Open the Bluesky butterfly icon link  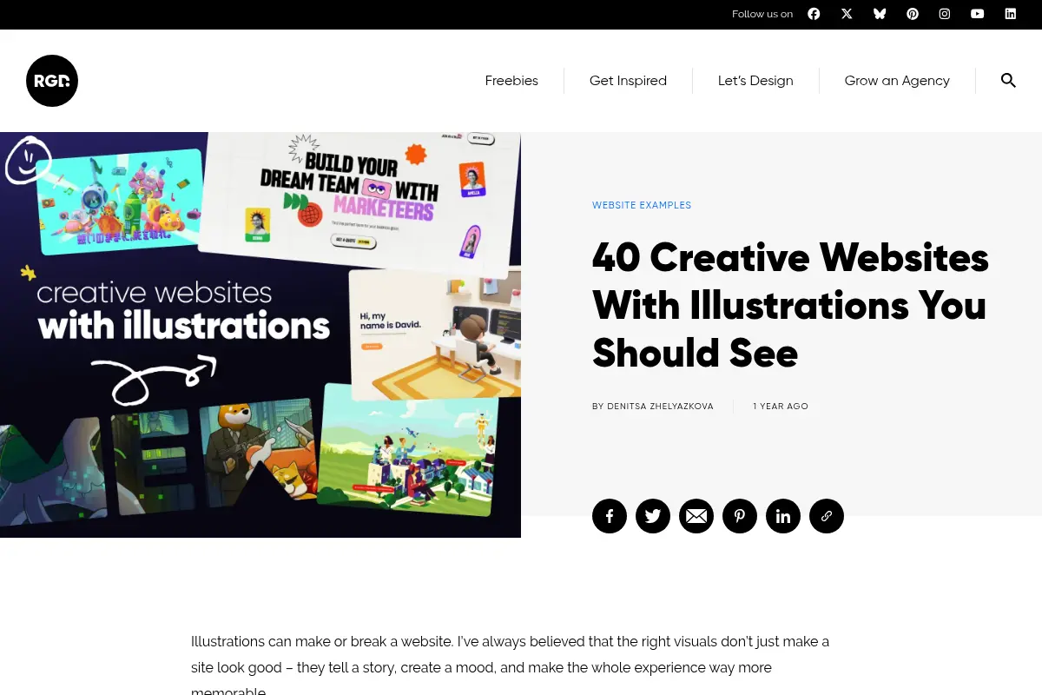tap(880, 14)
